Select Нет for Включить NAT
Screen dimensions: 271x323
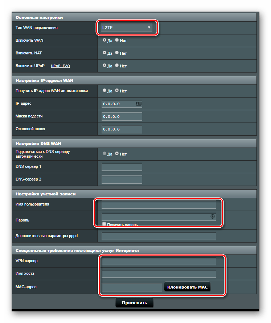pos(117,53)
